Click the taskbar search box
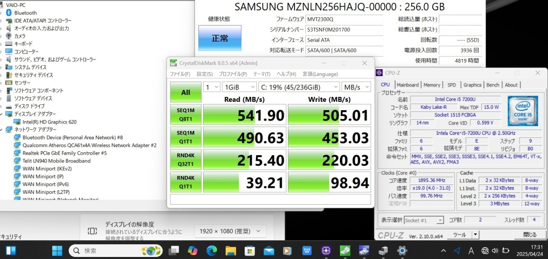 coord(116,250)
